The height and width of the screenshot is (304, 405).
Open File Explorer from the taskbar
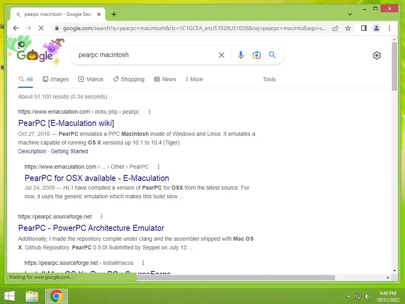(32, 296)
